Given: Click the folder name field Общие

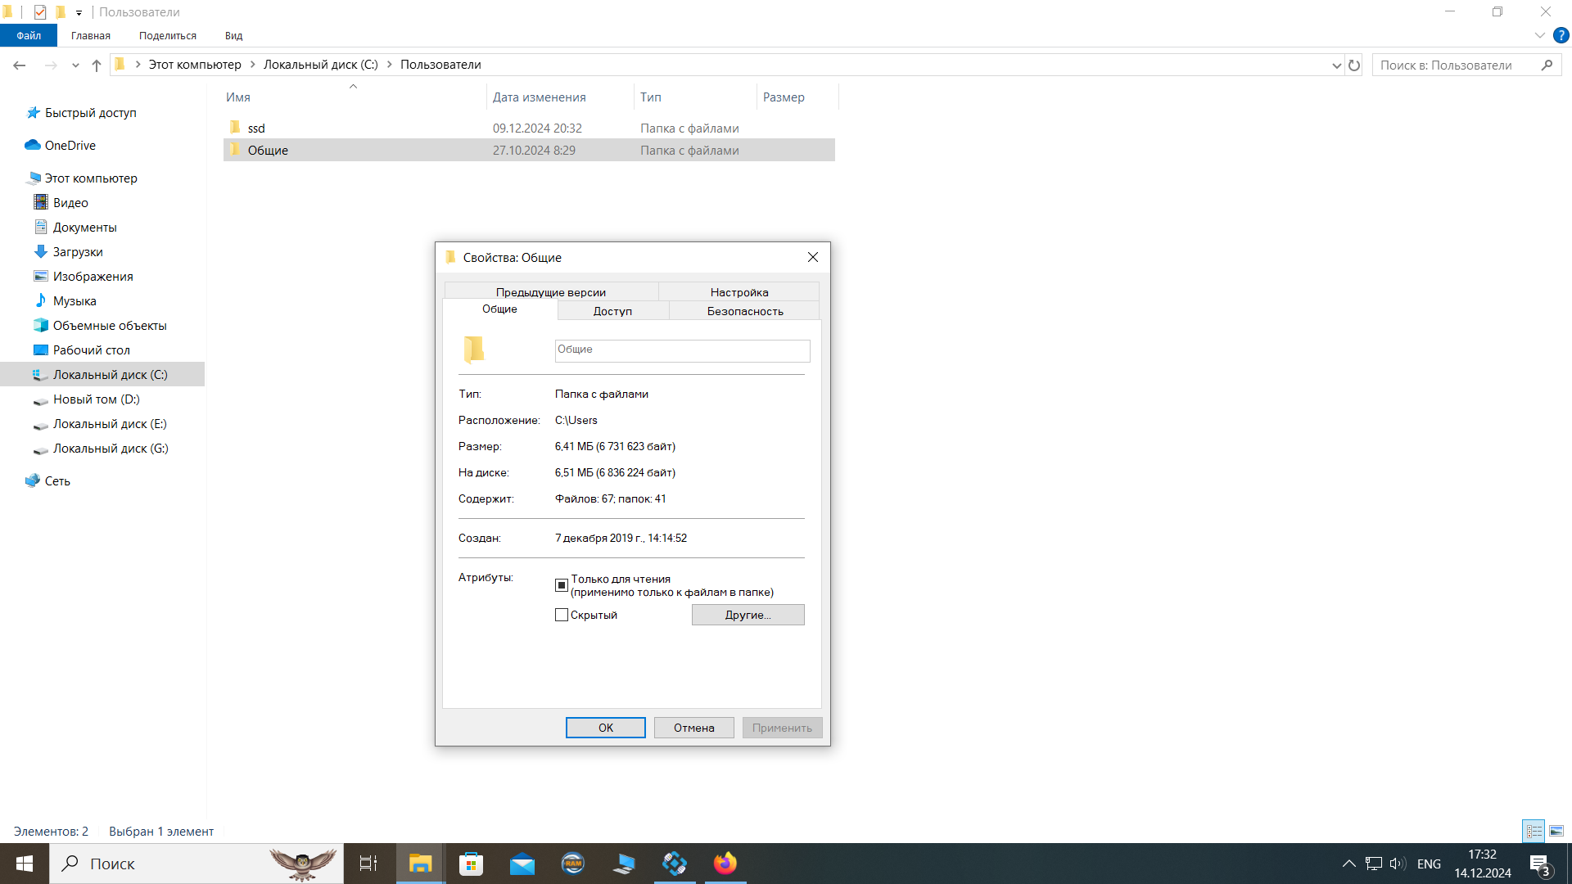Looking at the screenshot, I should point(682,350).
